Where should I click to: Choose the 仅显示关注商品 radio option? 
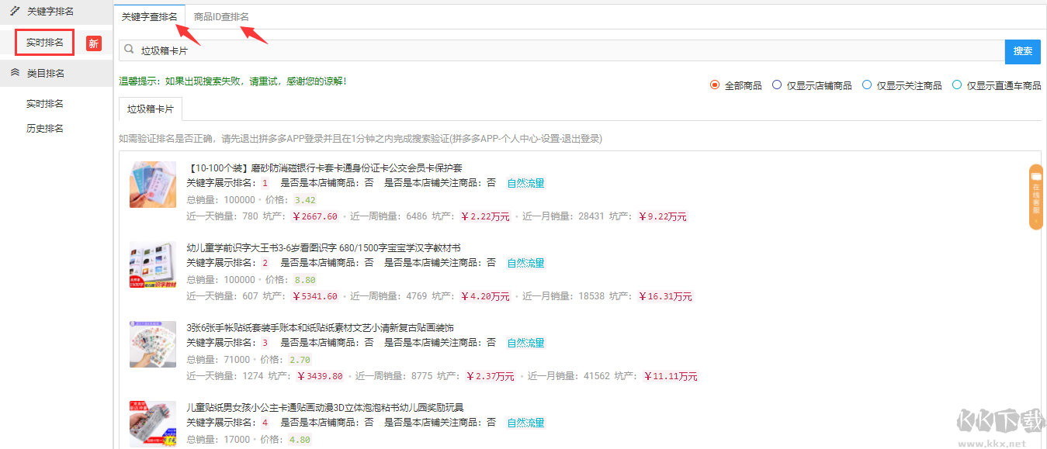[x=867, y=85]
